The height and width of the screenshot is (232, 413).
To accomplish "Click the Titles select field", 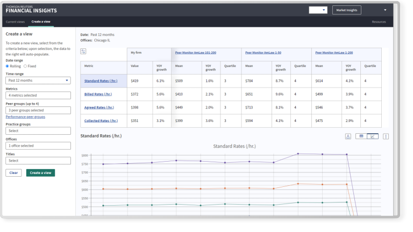I will (38, 161).
